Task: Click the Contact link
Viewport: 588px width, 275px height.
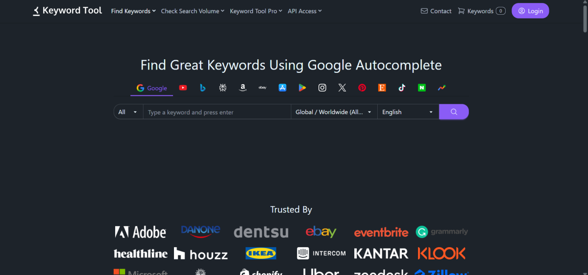Action: (436, 11)
